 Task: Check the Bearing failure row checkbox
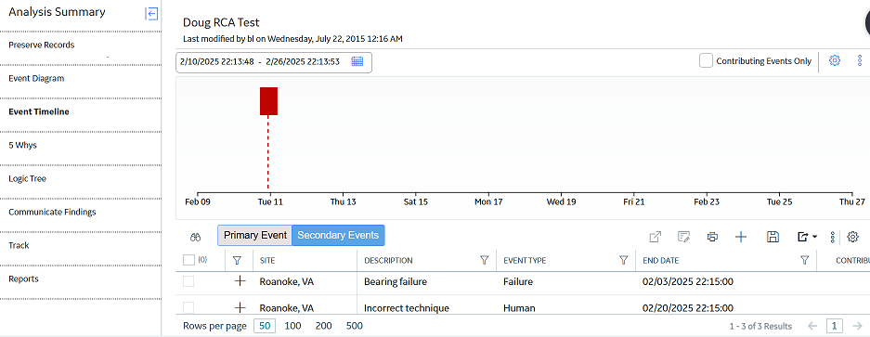[188, 281]
